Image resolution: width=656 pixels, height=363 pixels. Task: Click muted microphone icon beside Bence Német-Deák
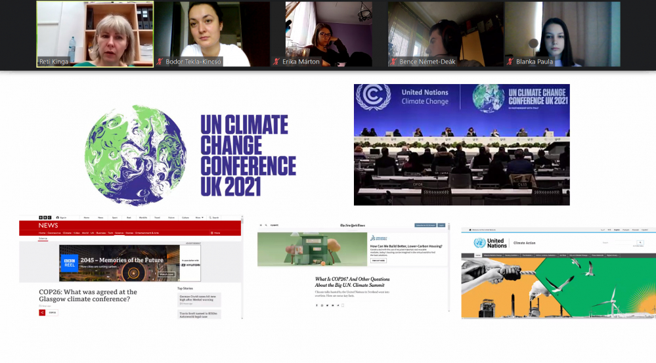393,62
